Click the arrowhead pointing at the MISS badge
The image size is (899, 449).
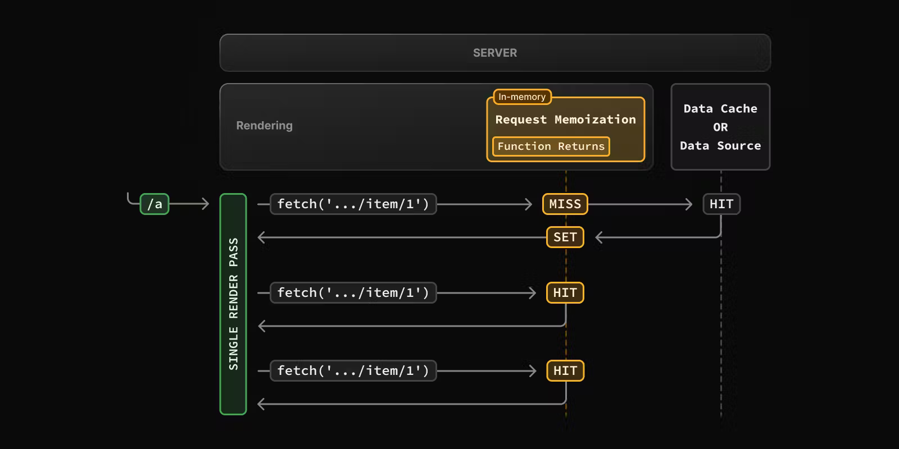pyautogui.click(x=529, y=204)
